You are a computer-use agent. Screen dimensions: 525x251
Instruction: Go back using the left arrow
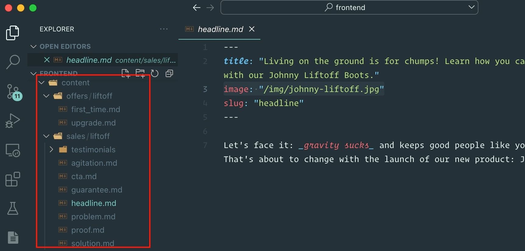tap(196, 8)
